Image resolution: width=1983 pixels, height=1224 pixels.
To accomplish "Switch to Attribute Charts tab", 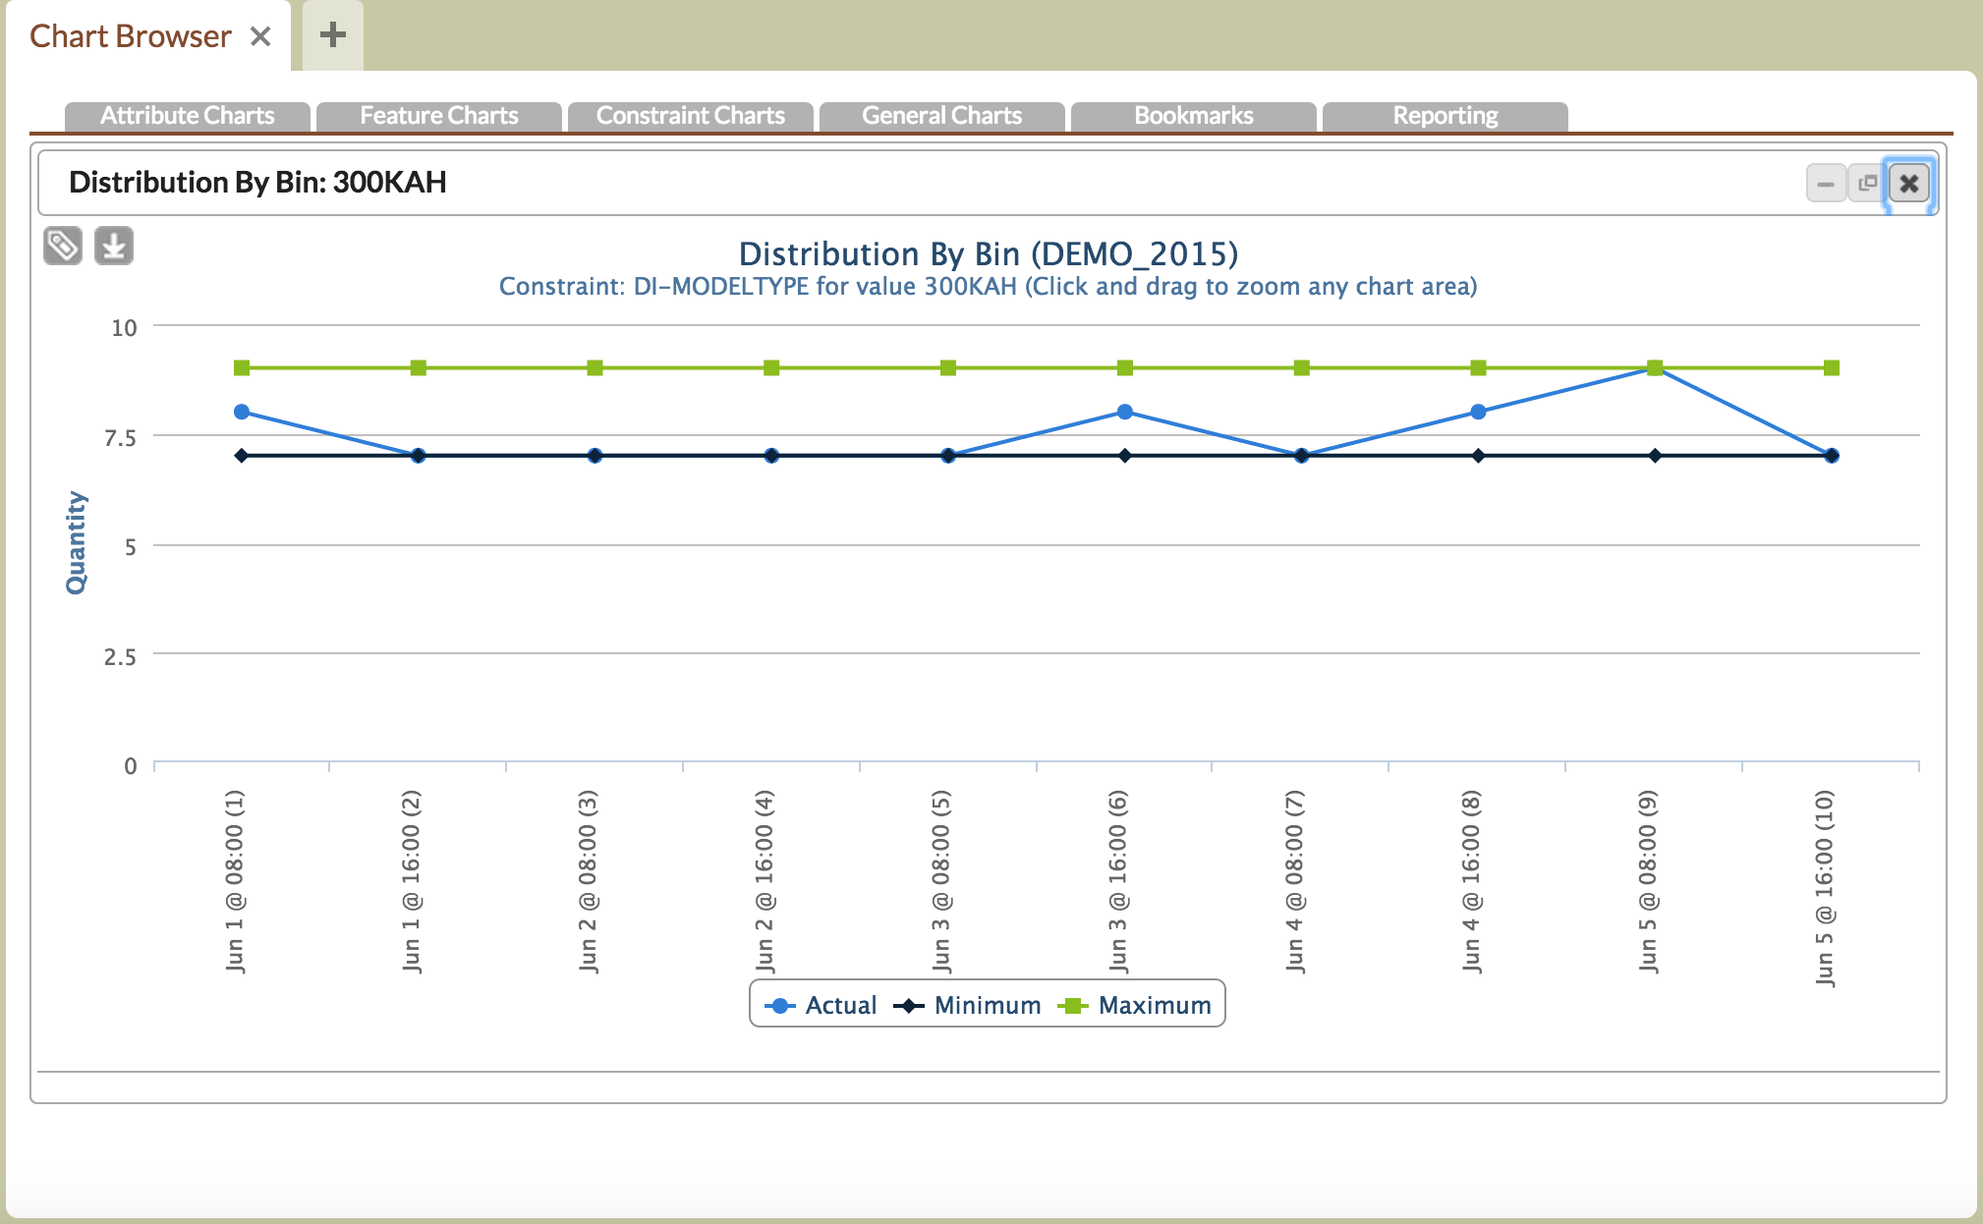I will click(x=188, y=116).
